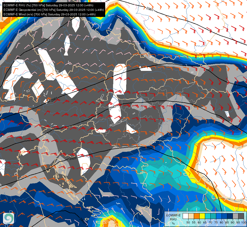Click the legend value 95

tap(238, 223)
